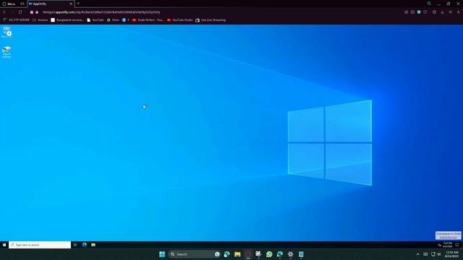Click browser search magnifier icon
463x260 pixels.
[429, 4]
